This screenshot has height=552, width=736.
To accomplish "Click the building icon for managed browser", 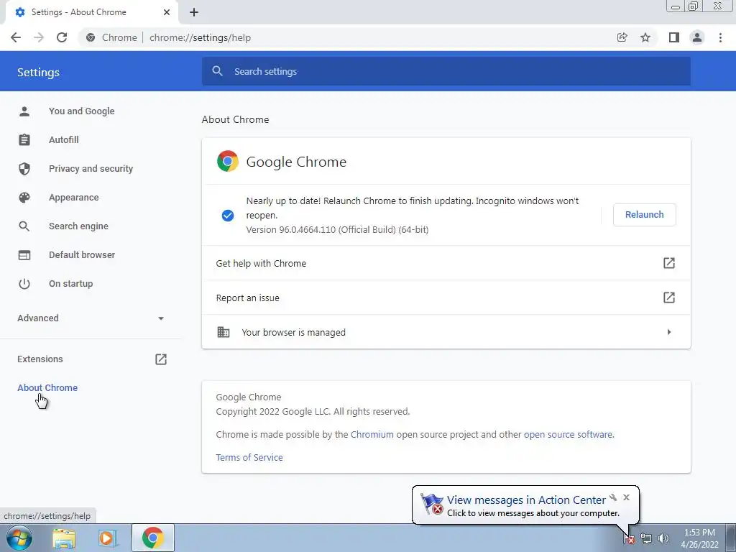I will (x=224, y=332).
